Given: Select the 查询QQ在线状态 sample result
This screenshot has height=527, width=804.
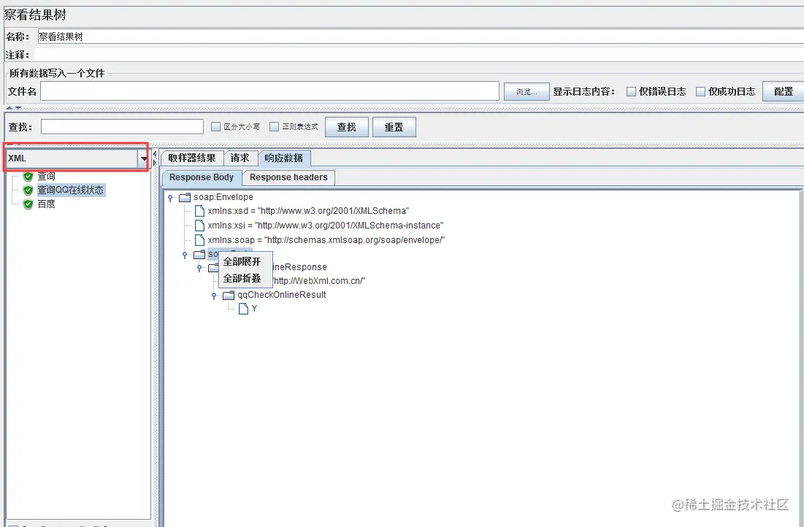Looking at the screenshot, I should 71,191.
